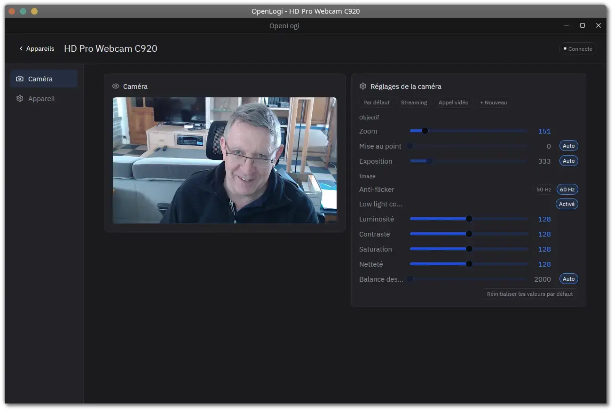Screen dimensions: 614x411
Task: Click the Zoom slider track
Action: tap(469, 131)
